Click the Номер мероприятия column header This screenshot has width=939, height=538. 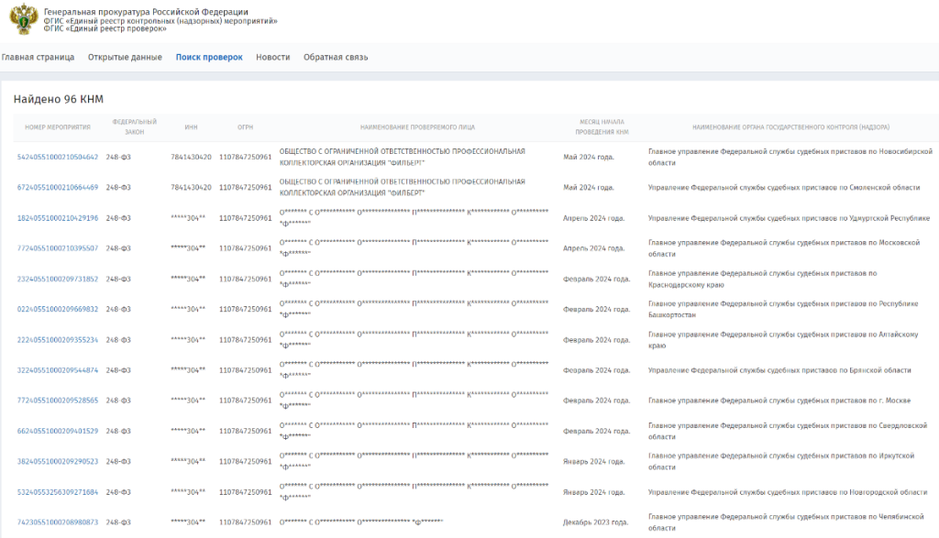[58, 127]
